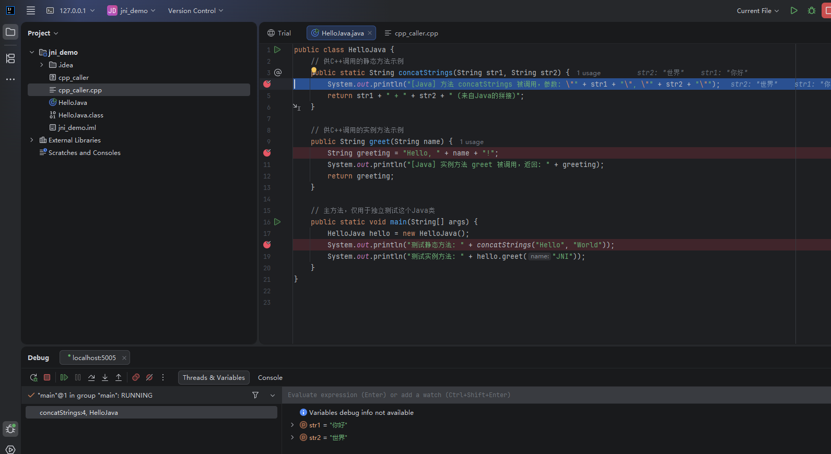The height and width of the screenshot is (454, 831).
Task: Open the 127.0.0.1 host dropdown
Action: (71, 10)
